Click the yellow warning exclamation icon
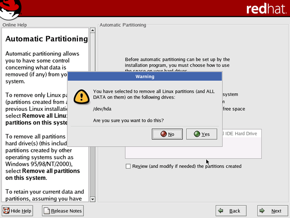 point(81,96)
